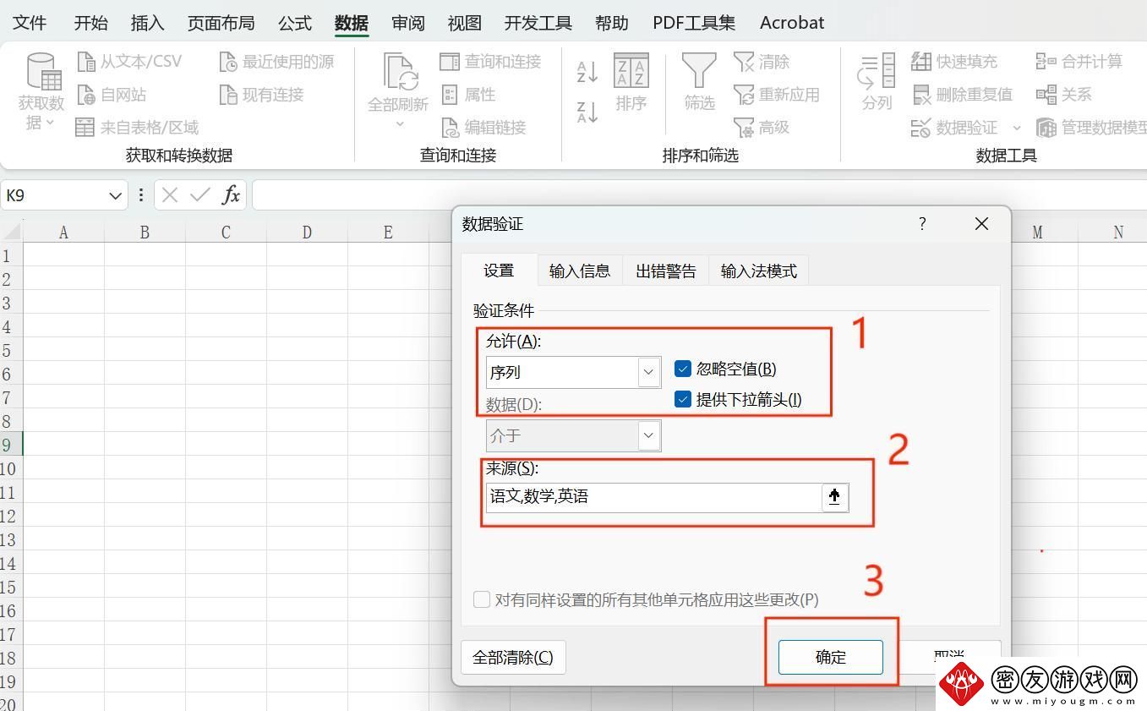The height and width of the screenshot is (711, 1147).
Task: Open the 开发工具 ribbon tab
Action: click(538, 23)
